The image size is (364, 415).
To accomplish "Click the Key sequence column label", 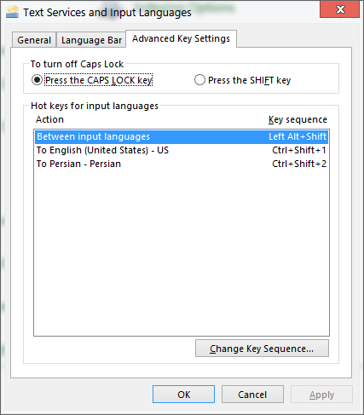I will pyautogui.click(x=298, y=119).
